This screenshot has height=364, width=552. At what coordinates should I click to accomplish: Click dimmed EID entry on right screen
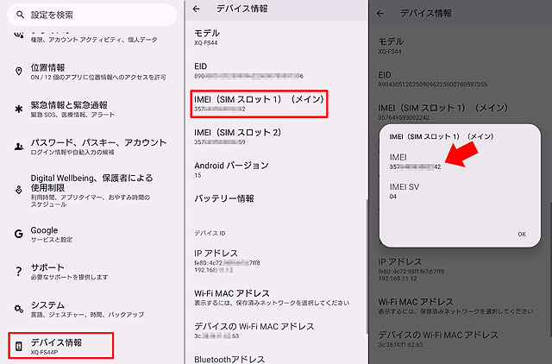coord(433,78)
